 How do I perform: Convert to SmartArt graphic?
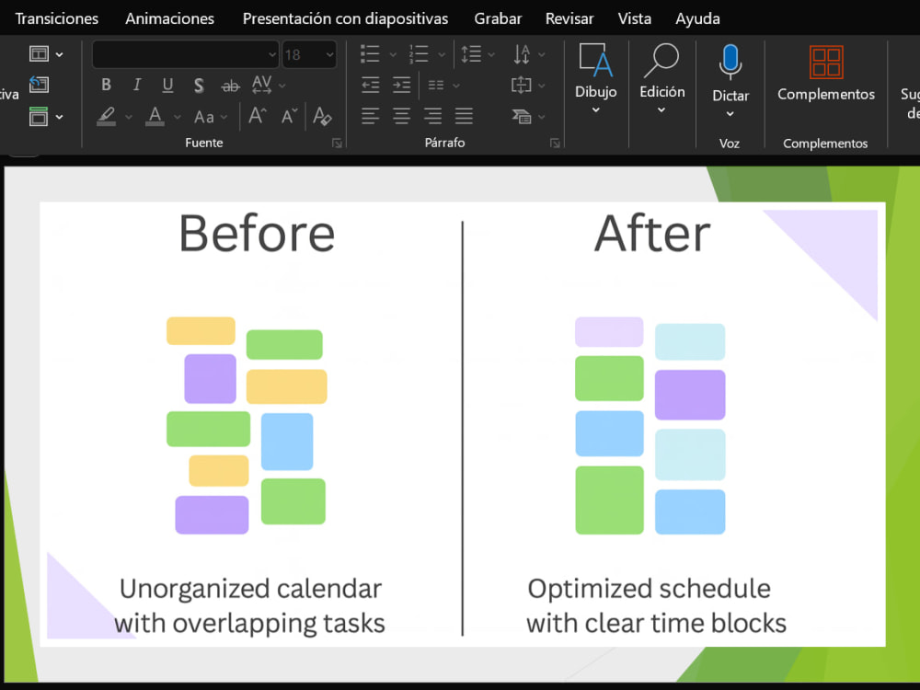point(522,116)
